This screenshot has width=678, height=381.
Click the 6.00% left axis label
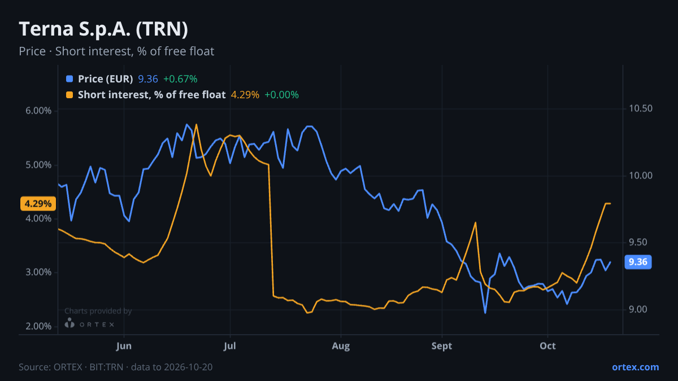(38, 111)
